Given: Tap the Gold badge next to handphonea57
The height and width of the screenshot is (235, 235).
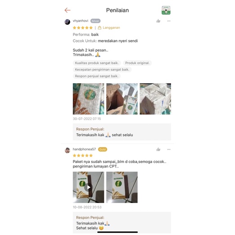Looking at the screenshot, I should coord(103,149).
